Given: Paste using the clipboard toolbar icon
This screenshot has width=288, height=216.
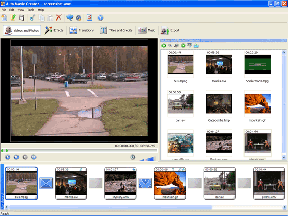Looking at the screenshot, I should coord(50,18).
